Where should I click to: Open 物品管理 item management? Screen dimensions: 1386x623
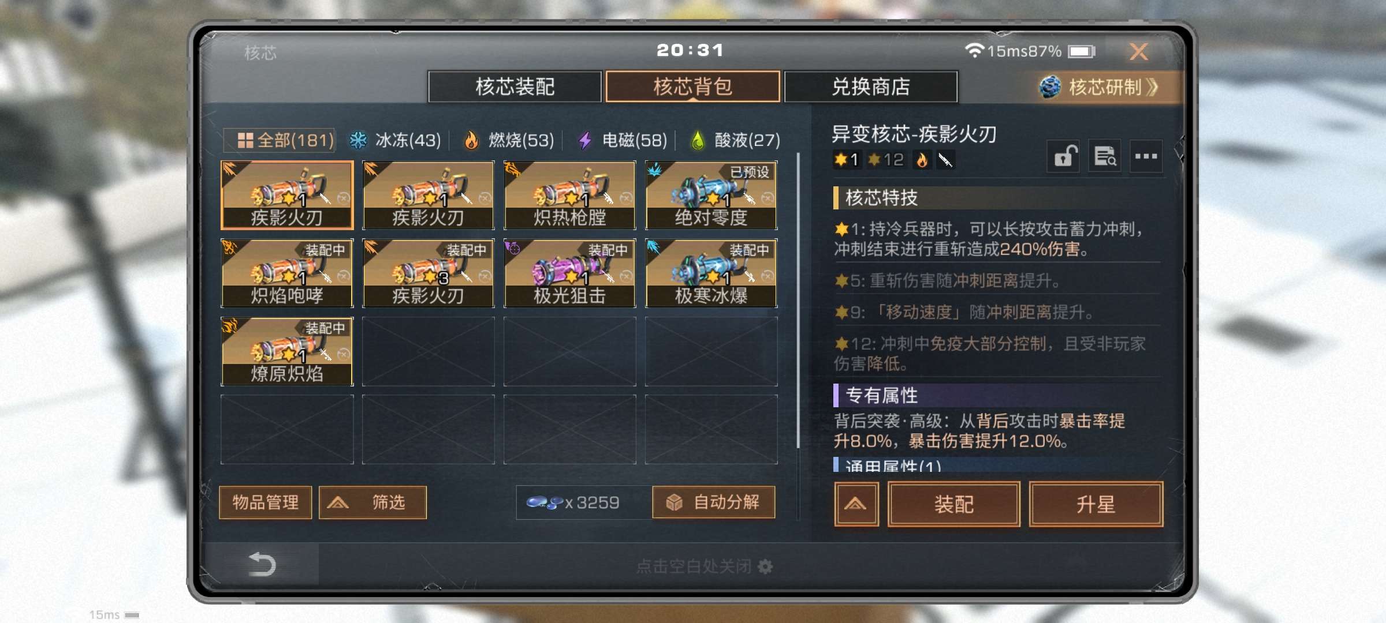(266, 502)
